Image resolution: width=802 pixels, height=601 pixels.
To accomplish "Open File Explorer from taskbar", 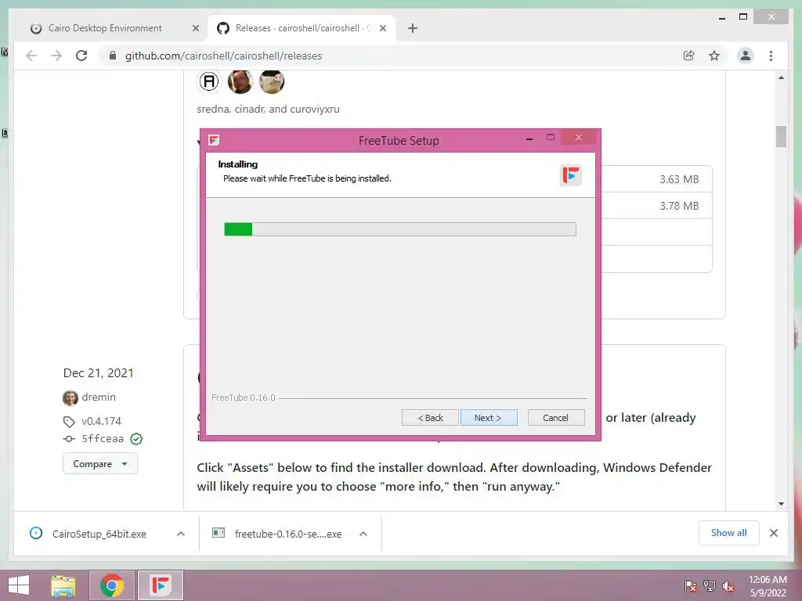I will (63, 585).
